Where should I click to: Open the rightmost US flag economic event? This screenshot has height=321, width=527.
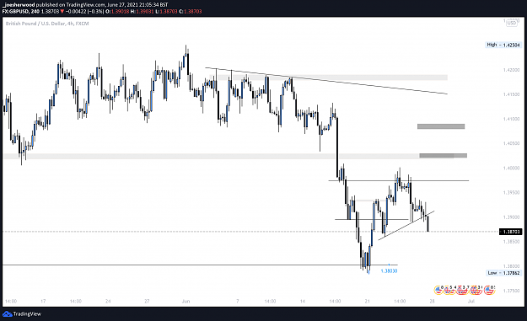coord(489,290)
